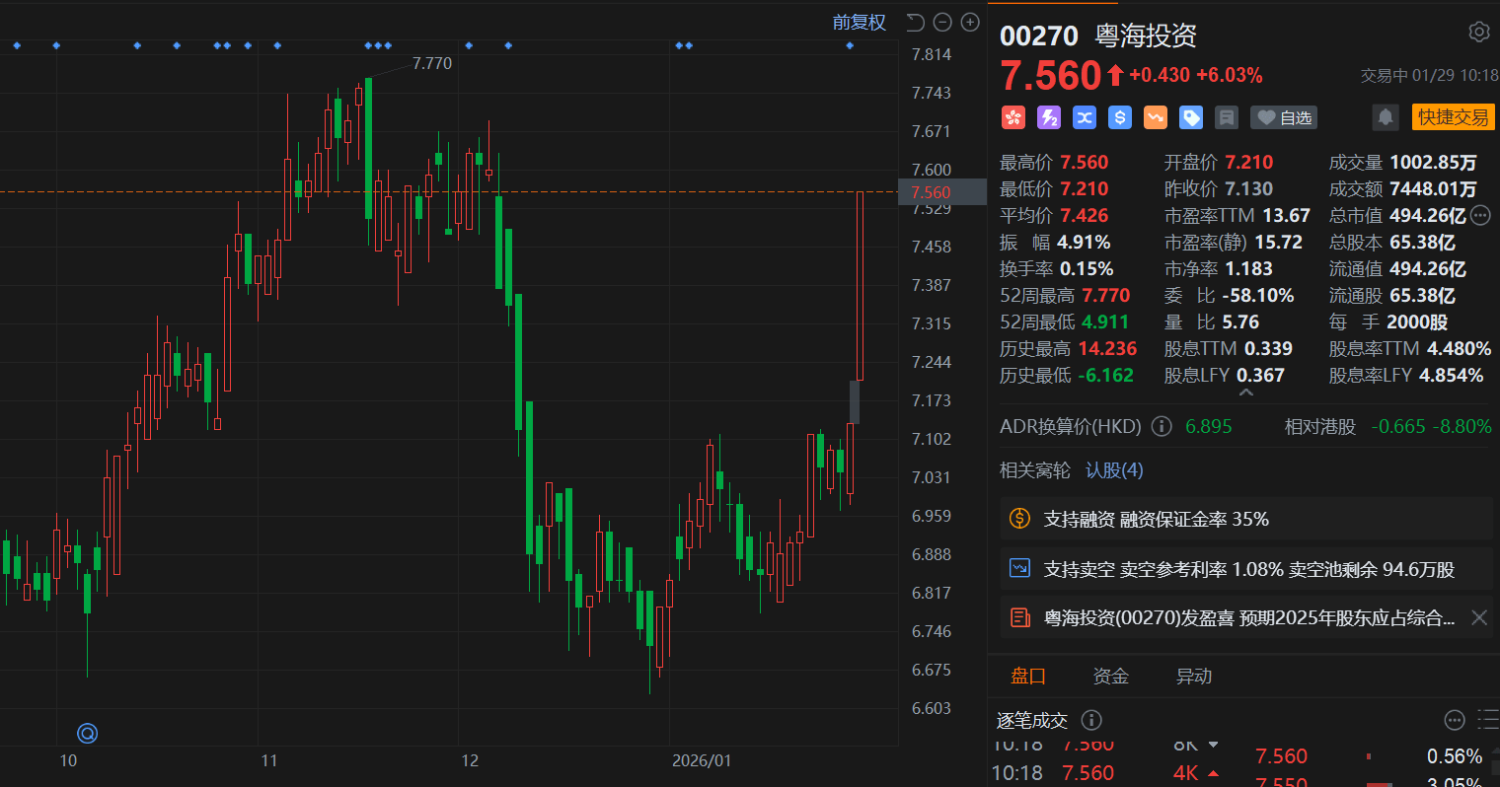Toggle 自选 watchlist heart button
The height and width of the screenshot is (787, 1500).
1284,118
